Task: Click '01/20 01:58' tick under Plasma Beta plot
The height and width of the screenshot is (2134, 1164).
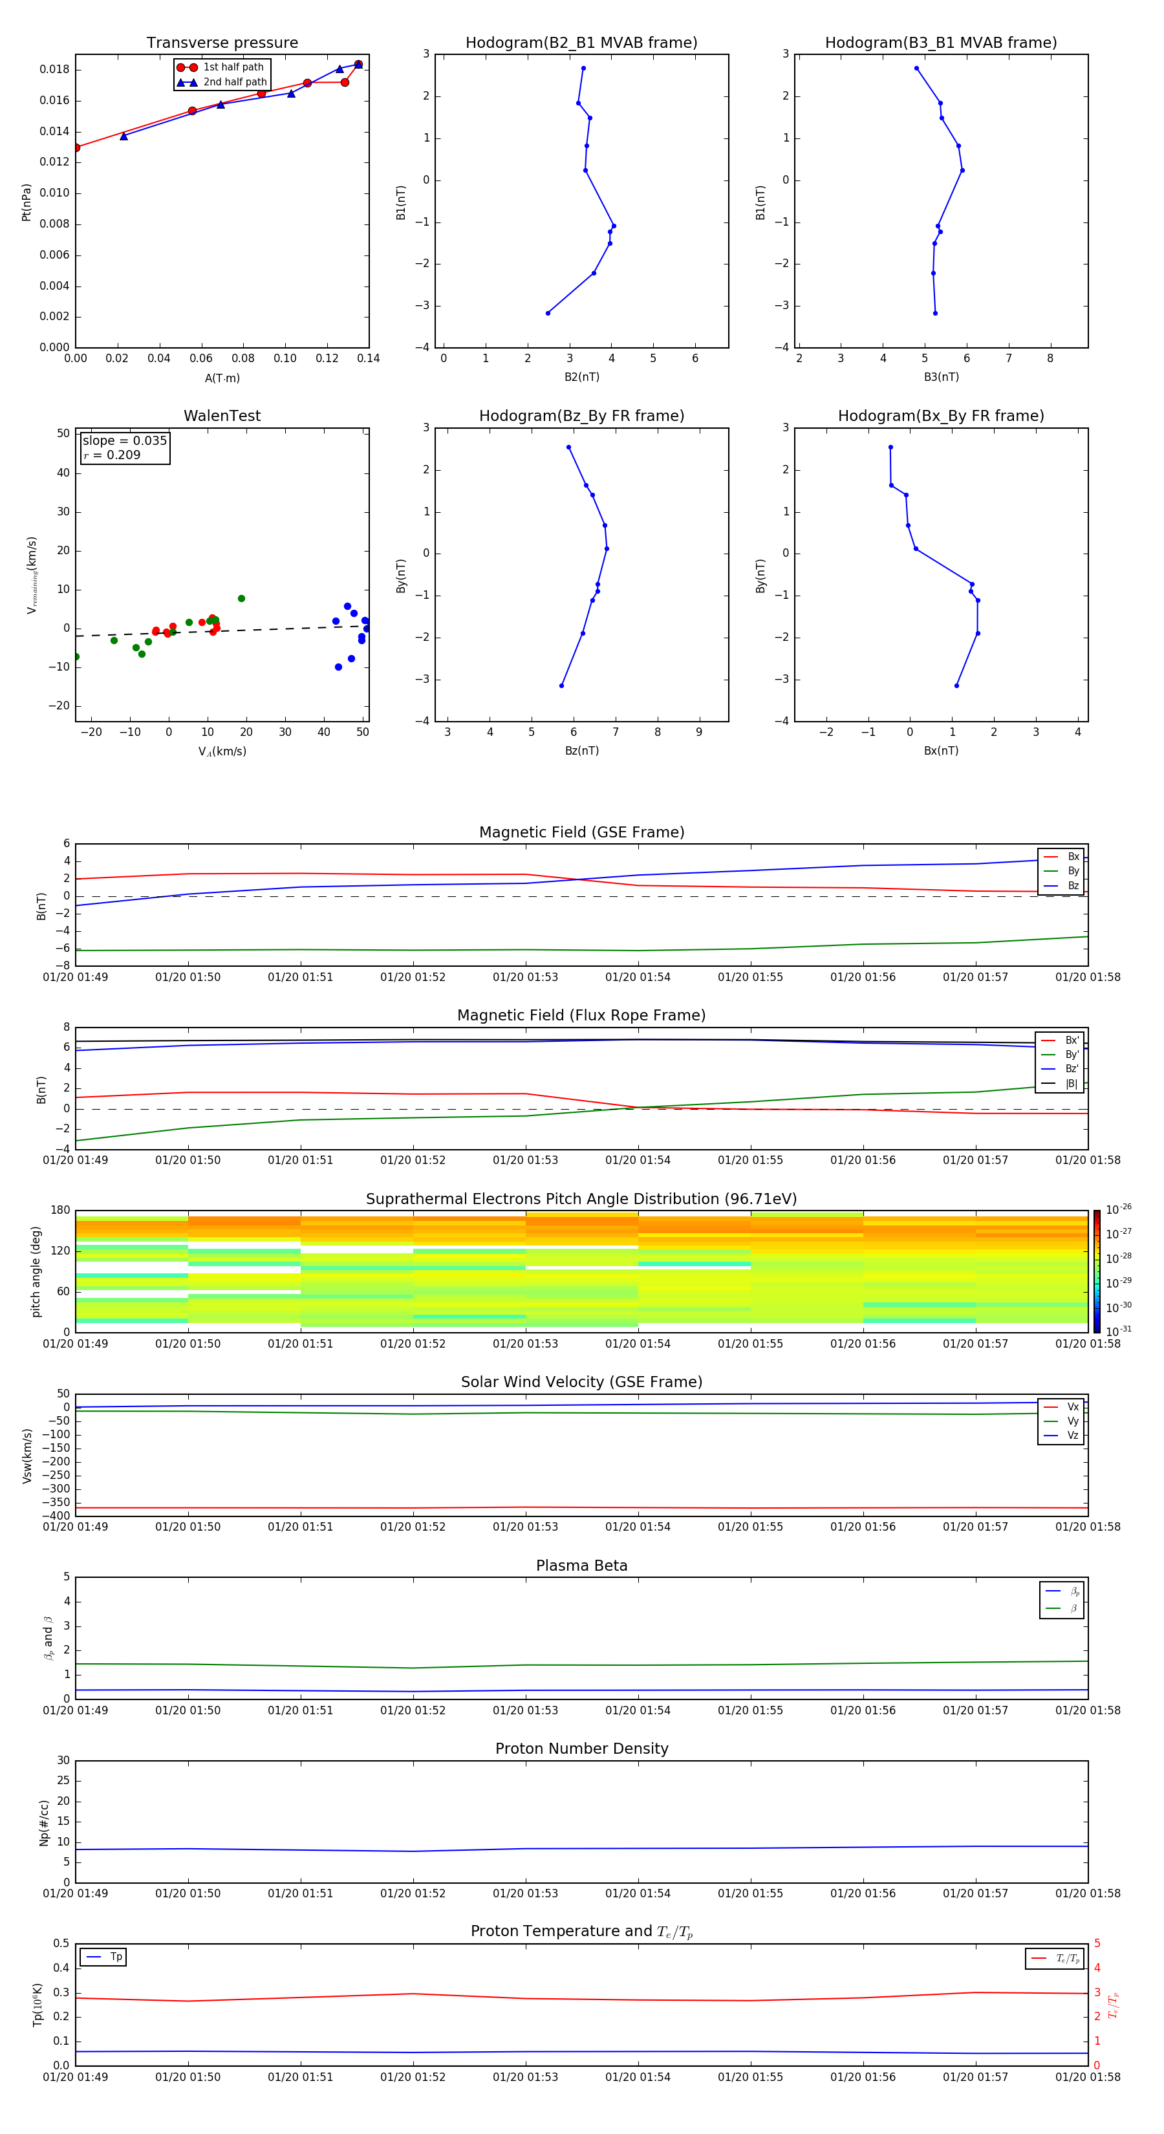Action: pyautogui.click(x=1088, y=1710)
